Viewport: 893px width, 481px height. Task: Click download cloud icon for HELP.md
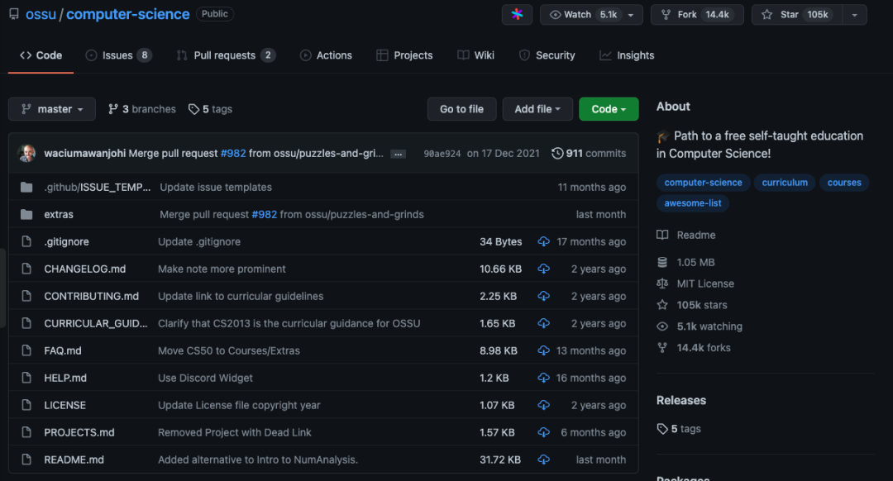pos(543,379)
